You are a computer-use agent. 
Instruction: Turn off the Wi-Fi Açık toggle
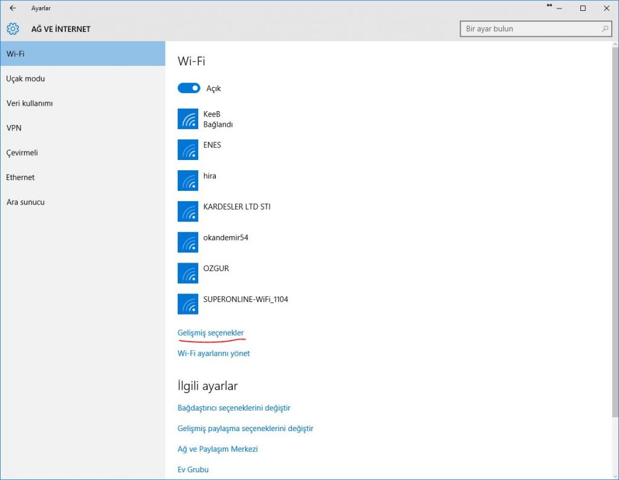click(189, 88)
